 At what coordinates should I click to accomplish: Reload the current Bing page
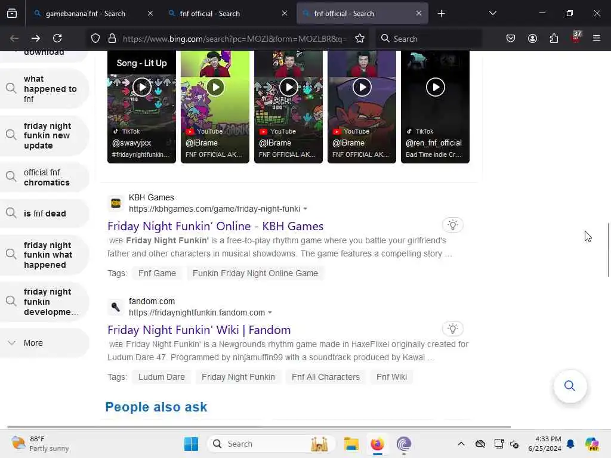click(57, 38)
